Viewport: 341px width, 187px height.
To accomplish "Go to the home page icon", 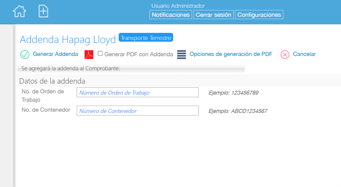I will [20, 12].
